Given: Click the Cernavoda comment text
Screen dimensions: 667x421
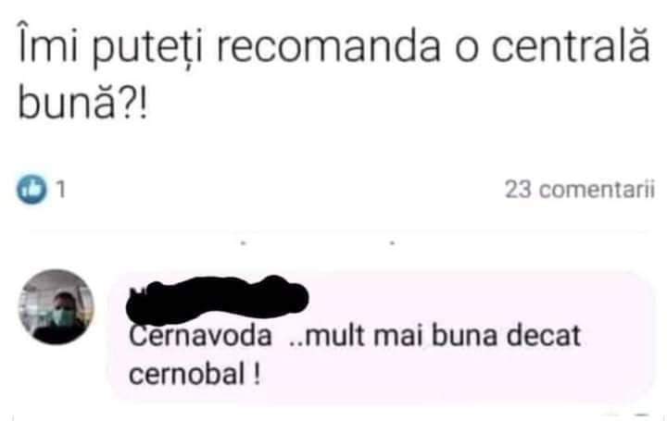Looking at the screenshot, I should tap(354, 354).
